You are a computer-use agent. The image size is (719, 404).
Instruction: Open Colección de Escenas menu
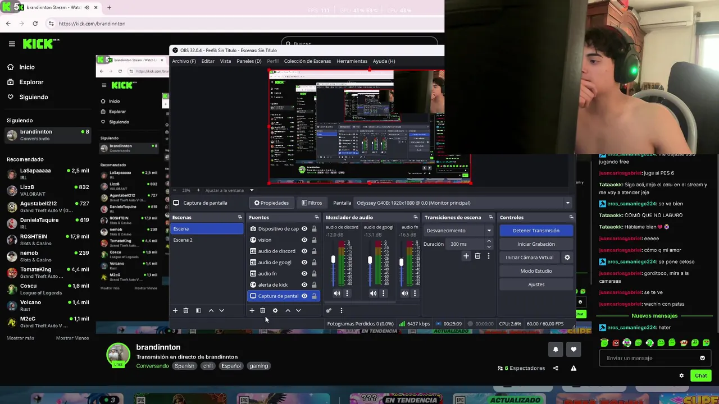tap(307, 61)
